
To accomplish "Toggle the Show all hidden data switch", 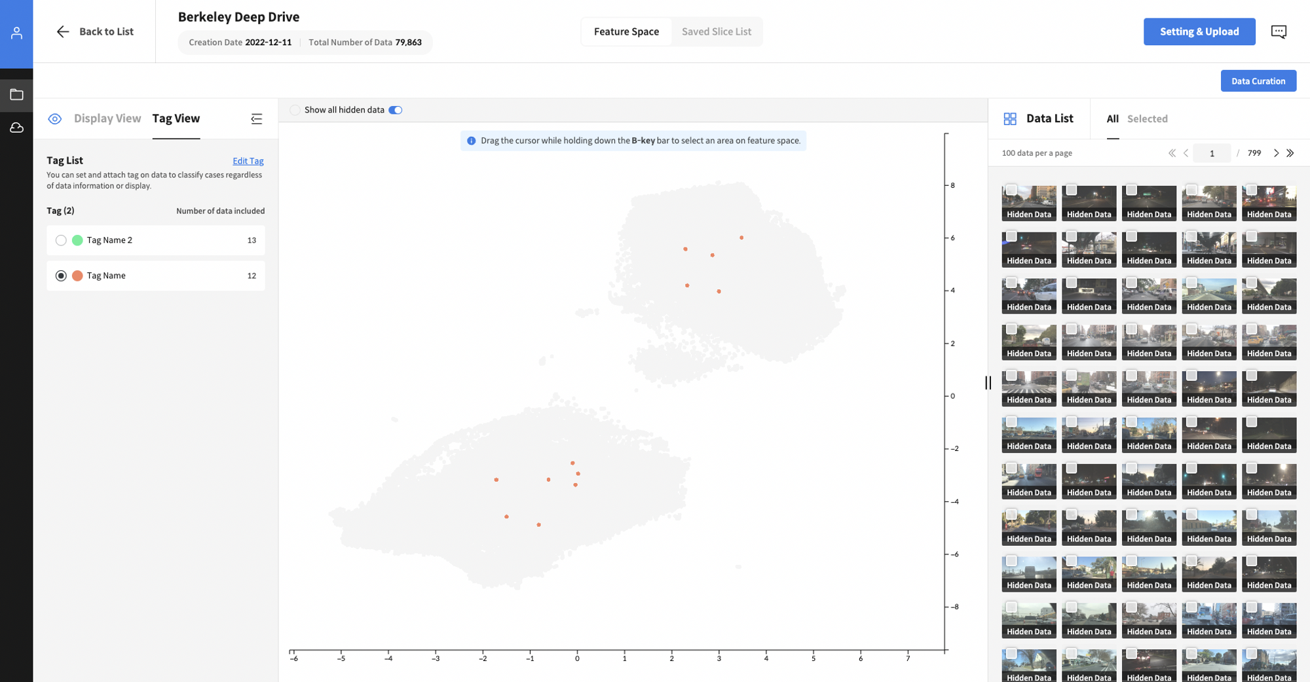I will [396, 110].
